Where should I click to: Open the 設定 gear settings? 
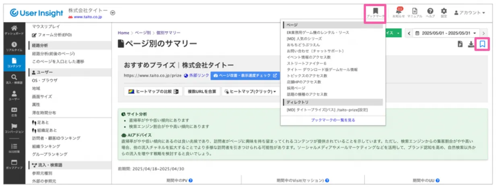point(444,13)
